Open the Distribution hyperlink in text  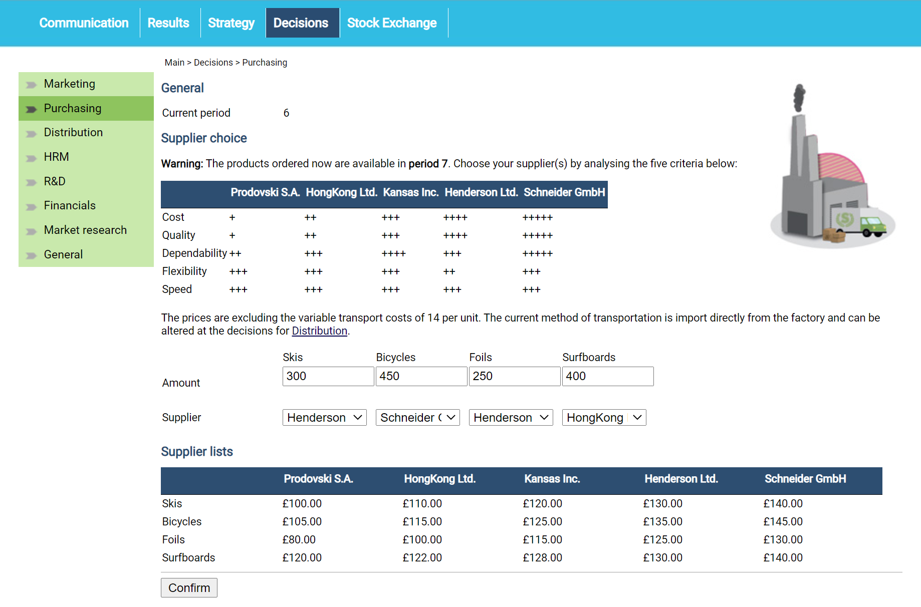319,331
